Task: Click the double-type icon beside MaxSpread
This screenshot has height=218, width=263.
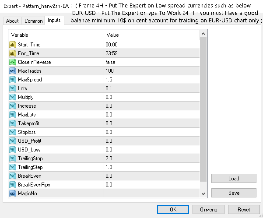Action: [x=13, y=80]
